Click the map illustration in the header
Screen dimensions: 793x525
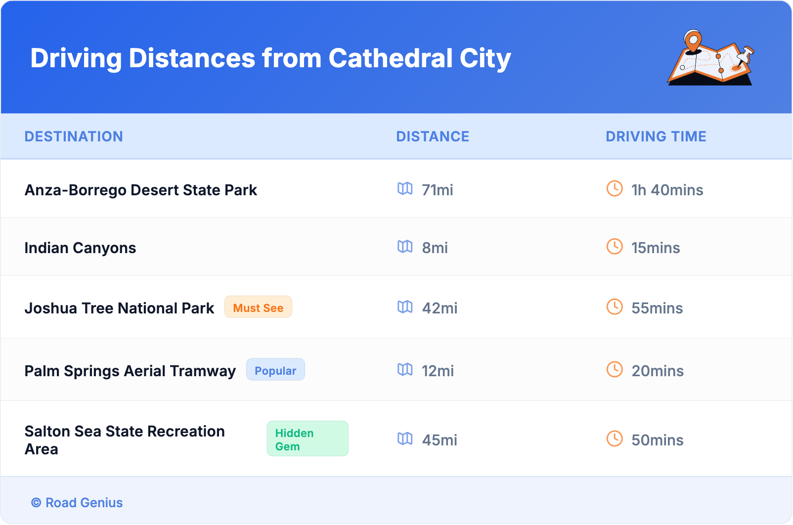pos(710,58)
